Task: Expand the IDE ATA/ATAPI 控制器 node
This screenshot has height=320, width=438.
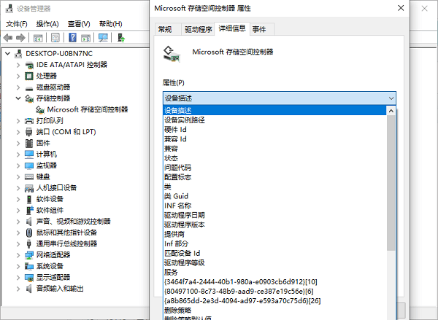Action: pos(18,65)
